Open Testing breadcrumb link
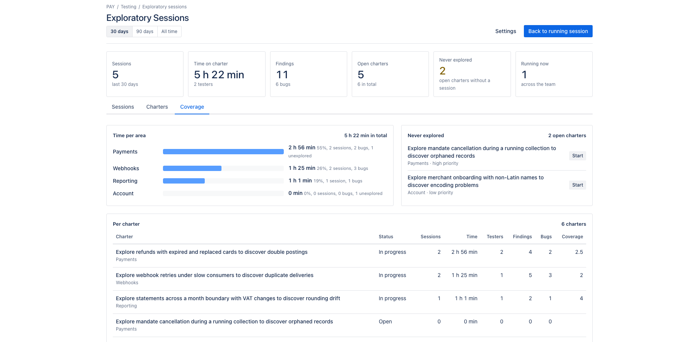699x342 pixels. click(128, 7)
